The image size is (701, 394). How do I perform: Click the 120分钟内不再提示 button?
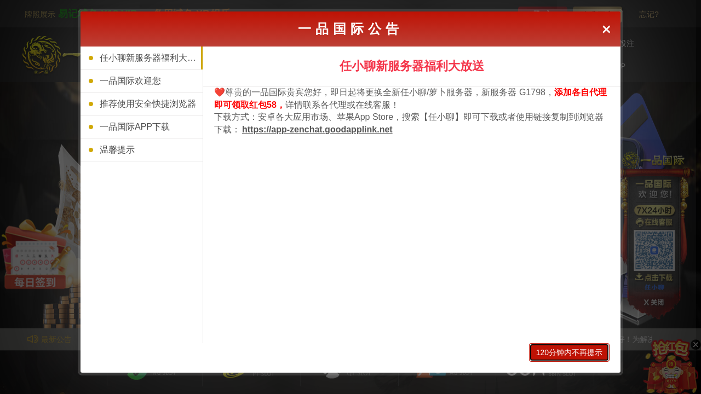[x=569, y=352]
